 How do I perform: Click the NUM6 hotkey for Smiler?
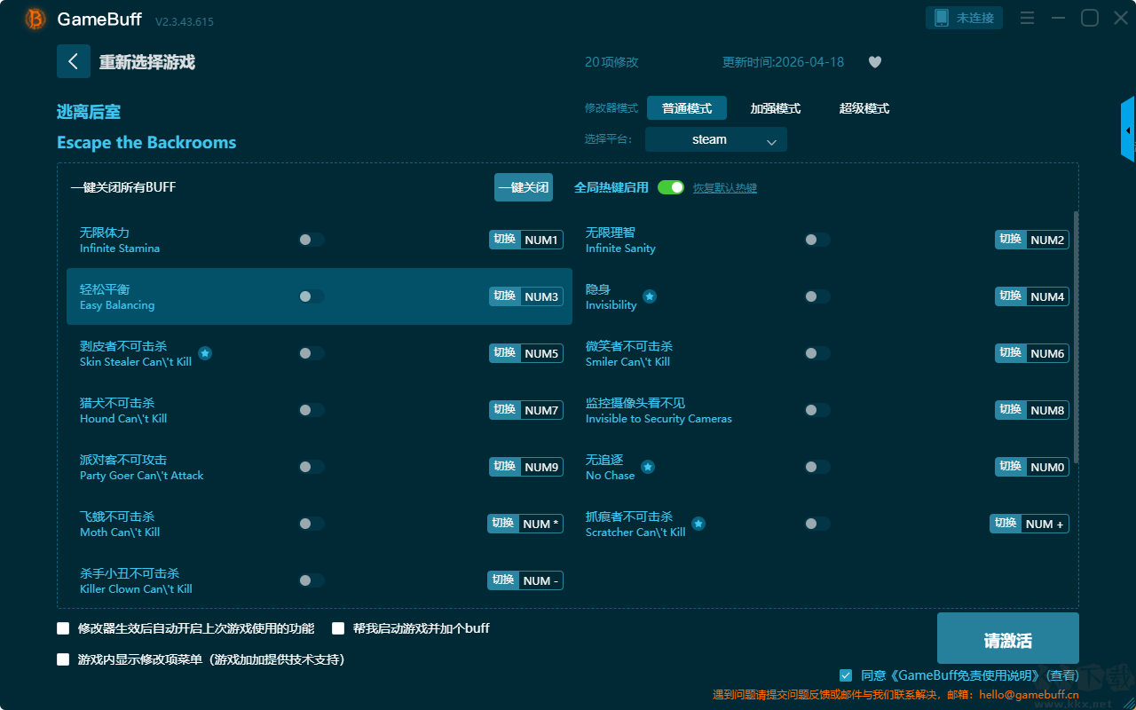tap(1032, 353)
